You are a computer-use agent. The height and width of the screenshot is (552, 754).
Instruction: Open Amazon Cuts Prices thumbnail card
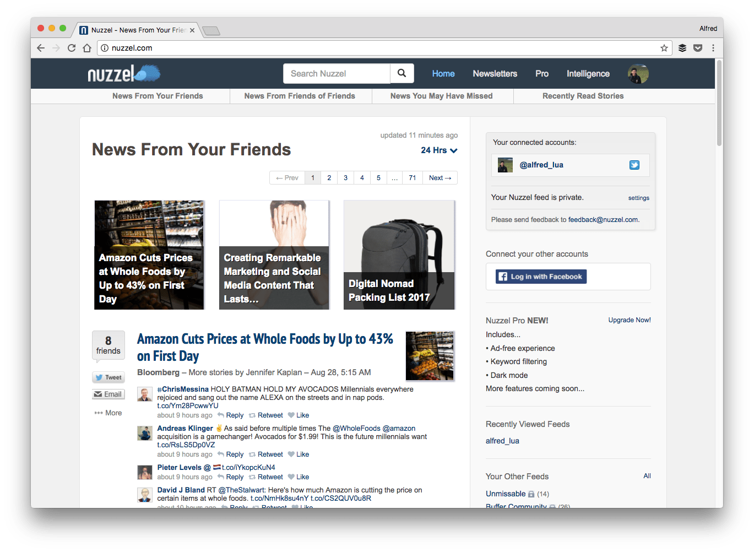pyautogui.click(x=149, y=255)
